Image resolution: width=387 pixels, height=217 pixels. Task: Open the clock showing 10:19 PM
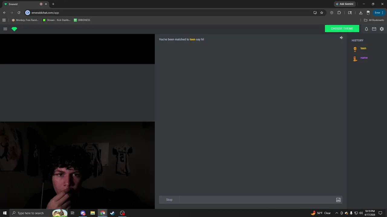370,213
